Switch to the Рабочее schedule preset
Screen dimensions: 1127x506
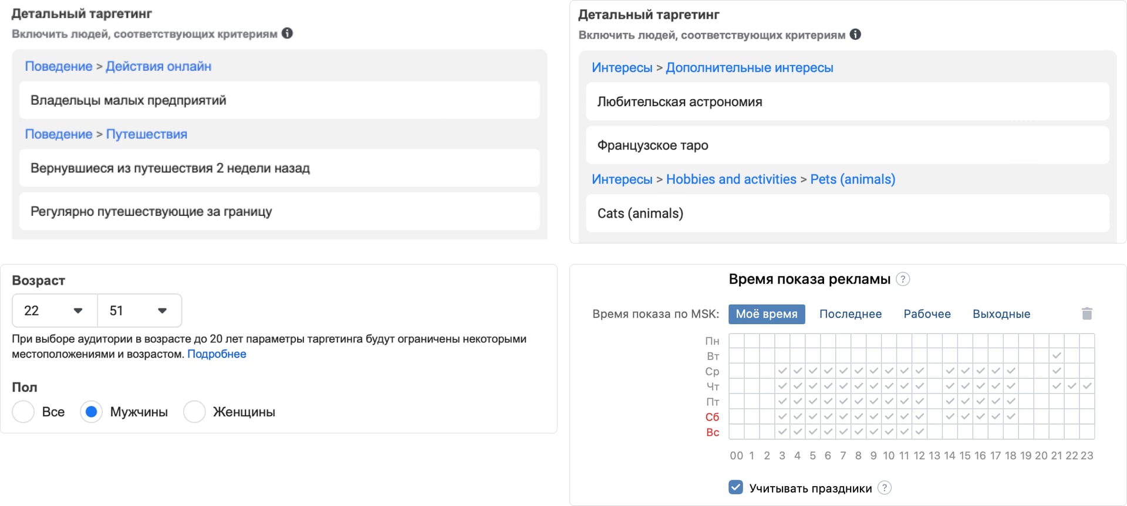coord(927,314)
